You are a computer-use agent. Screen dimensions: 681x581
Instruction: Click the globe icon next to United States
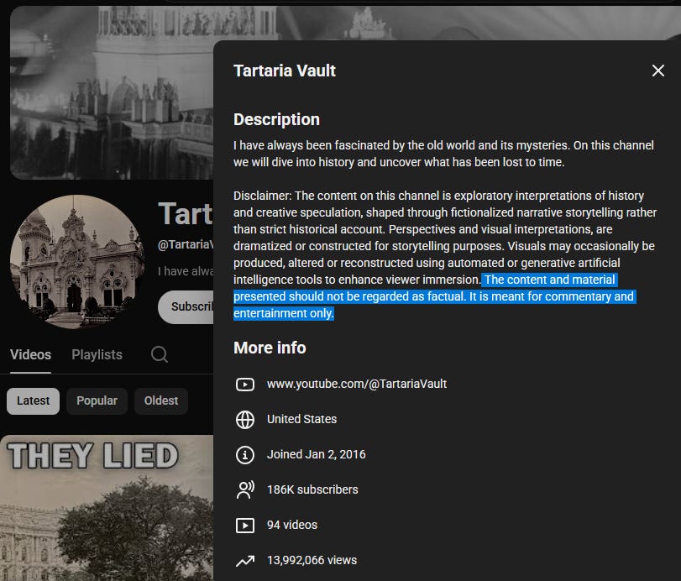click(x=245, y=420)
